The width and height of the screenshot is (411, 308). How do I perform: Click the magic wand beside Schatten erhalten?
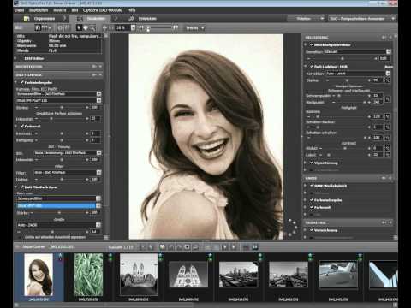coord(388,138)
